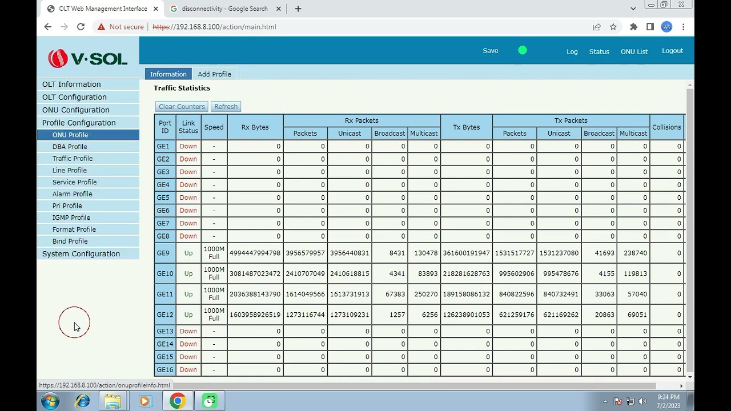This screenshot has width=731, height=411.
Task: Select Line Profile in sidebar
Action: click(x=89, y=170)
